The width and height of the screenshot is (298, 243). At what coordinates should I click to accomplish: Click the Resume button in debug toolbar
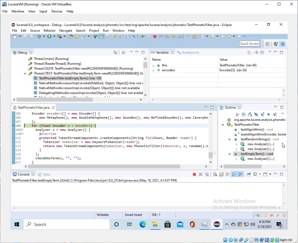click(142, 36)
